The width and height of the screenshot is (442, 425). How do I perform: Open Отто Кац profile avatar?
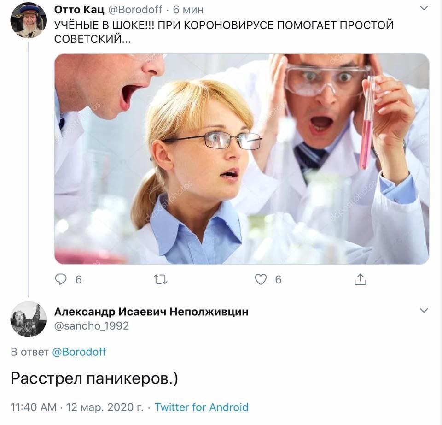[28, 20]
